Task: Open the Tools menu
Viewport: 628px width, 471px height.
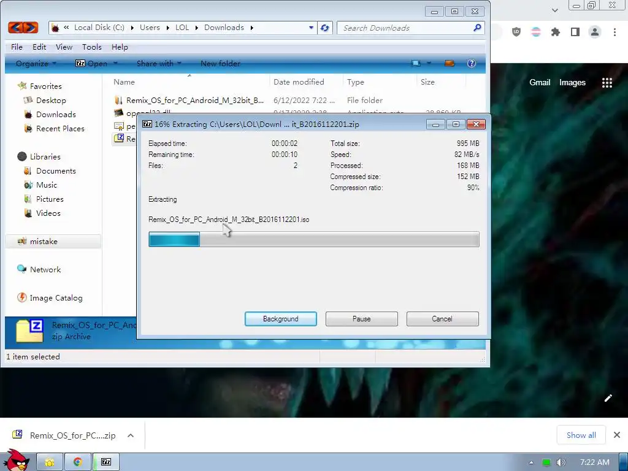Action: pos(92,47)
